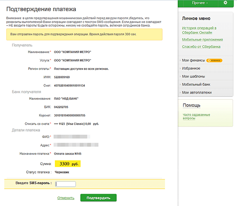Select the ИНН value 5228009169
This screenshot has height=206, width=237.
(x=62, y=77)
